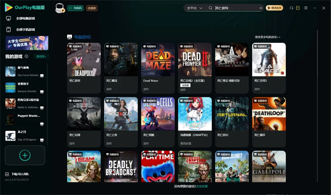The image size is (331, 195).
Task: Open the 下载/导入队列 download queue
Action: tap(17, 174)
